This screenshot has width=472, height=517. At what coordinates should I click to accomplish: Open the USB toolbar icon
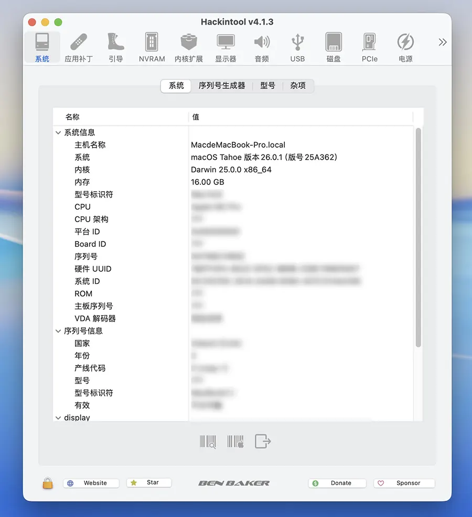tap(297, 48)
